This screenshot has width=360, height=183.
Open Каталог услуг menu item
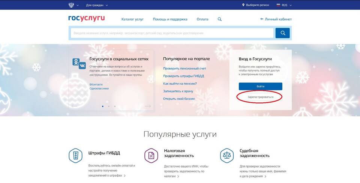pos(132,19)
